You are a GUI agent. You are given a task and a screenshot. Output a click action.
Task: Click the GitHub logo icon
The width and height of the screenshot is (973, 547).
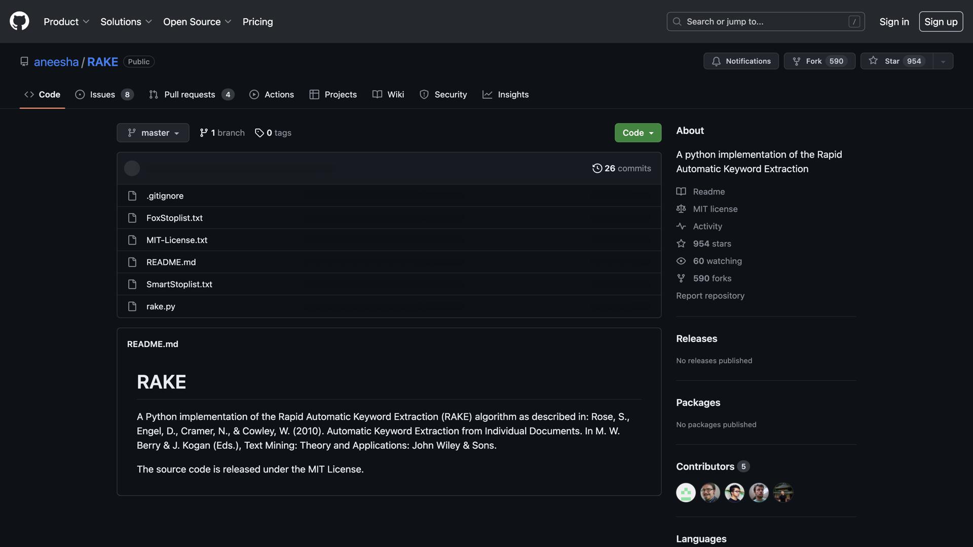[x=19, y=21]
